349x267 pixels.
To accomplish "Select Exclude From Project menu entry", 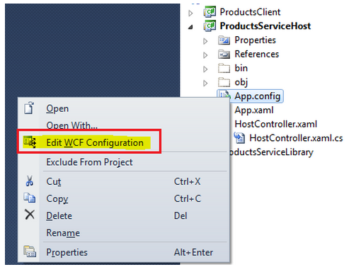I will [89, 162].
